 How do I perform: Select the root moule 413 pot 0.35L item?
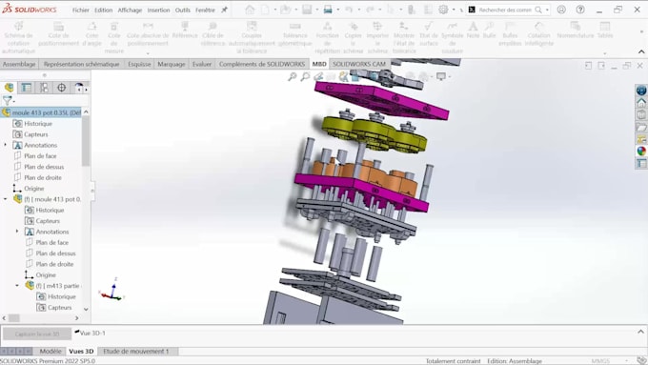41,112
